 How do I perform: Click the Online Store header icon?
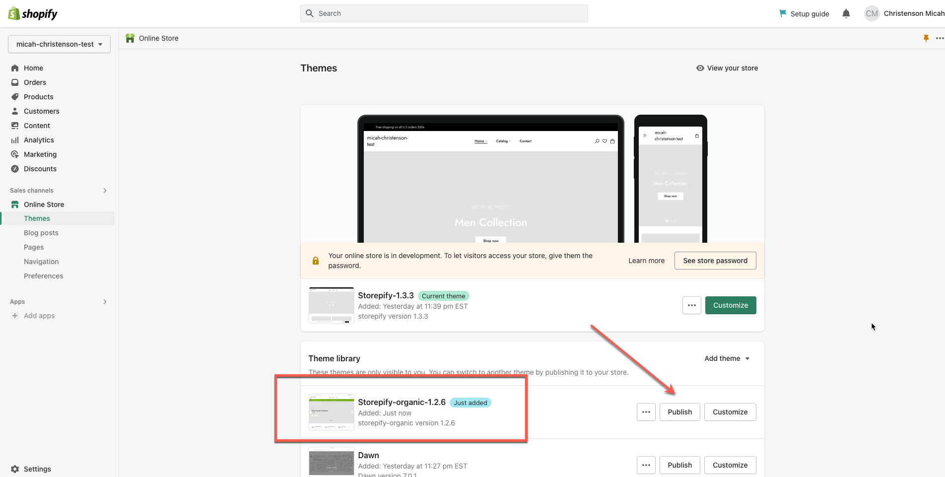point(130,38)
